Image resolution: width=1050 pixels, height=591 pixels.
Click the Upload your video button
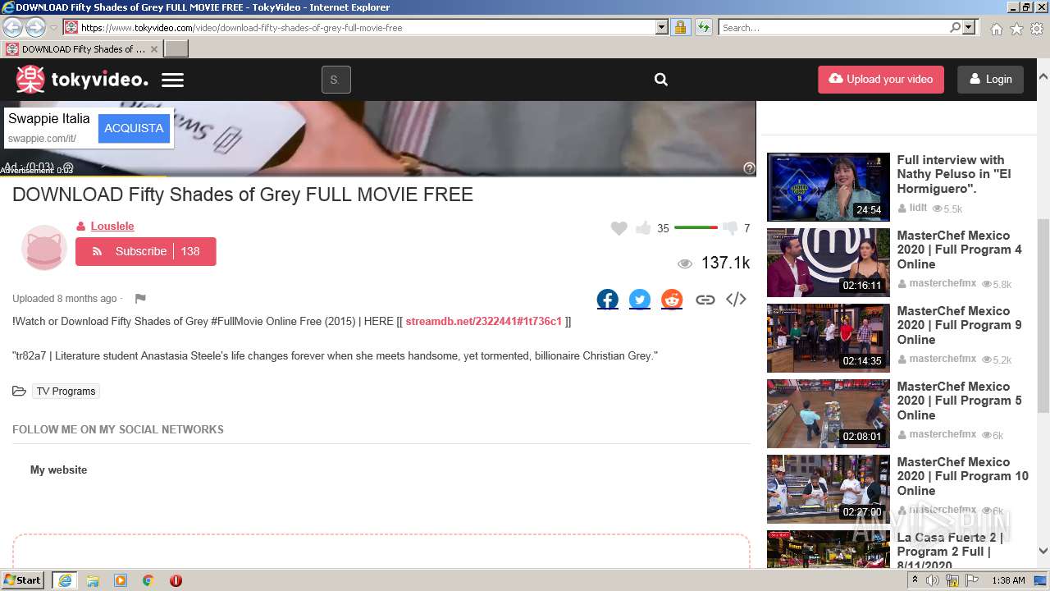881,80
